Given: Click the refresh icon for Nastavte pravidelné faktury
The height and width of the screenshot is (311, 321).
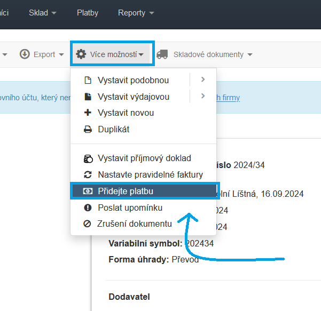Looking at the screenshot, I should pyautogui.click(x=88, y=174).
